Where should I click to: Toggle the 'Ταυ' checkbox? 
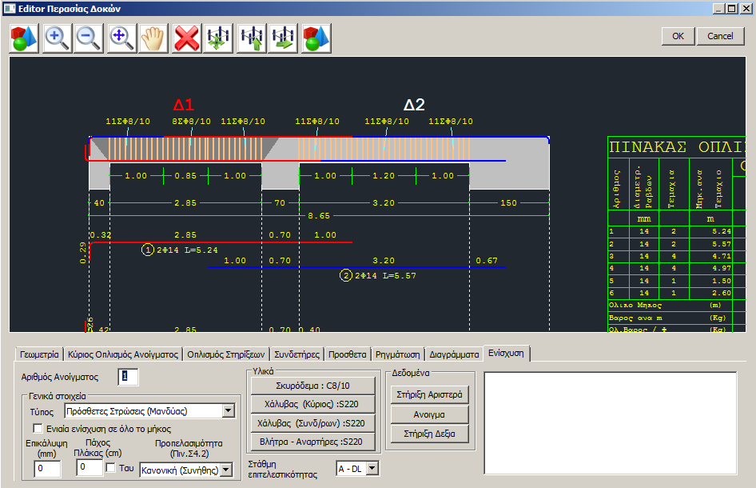[111, 468]
